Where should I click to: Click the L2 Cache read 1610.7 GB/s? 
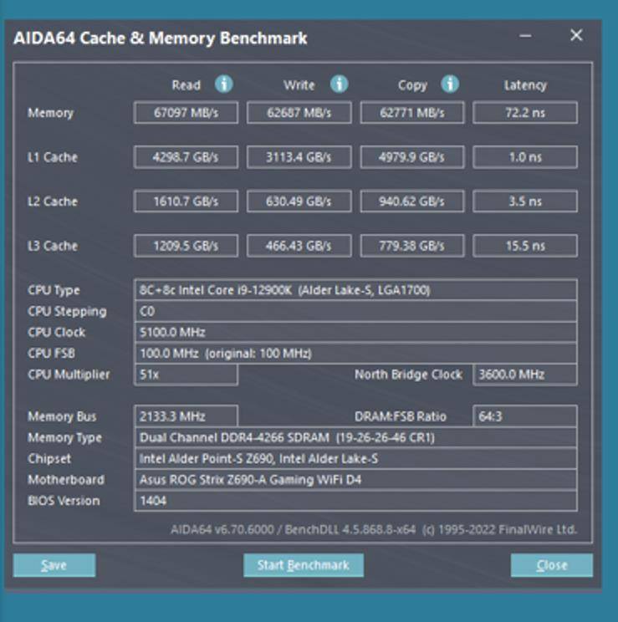click(186, 201)
